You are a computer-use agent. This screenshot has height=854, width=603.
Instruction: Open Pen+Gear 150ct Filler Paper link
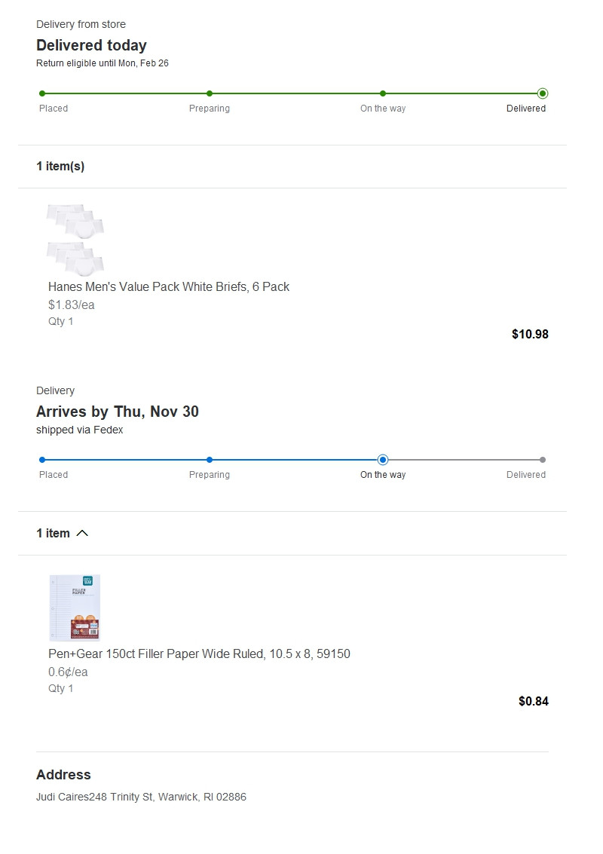(x=199, y=654)
